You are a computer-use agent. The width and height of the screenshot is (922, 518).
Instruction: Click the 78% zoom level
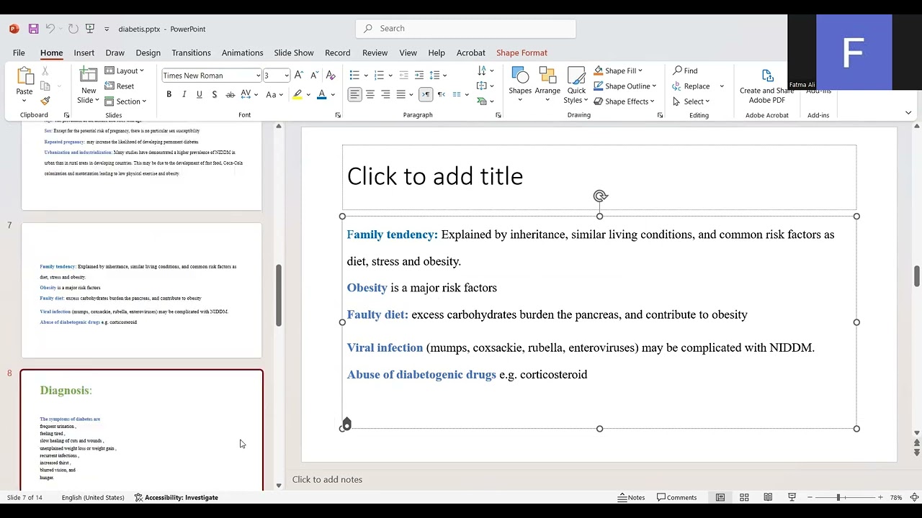click(896, 497)
